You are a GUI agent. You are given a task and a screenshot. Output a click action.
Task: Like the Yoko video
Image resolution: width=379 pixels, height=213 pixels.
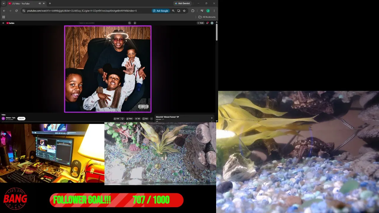tap(117, 119)
